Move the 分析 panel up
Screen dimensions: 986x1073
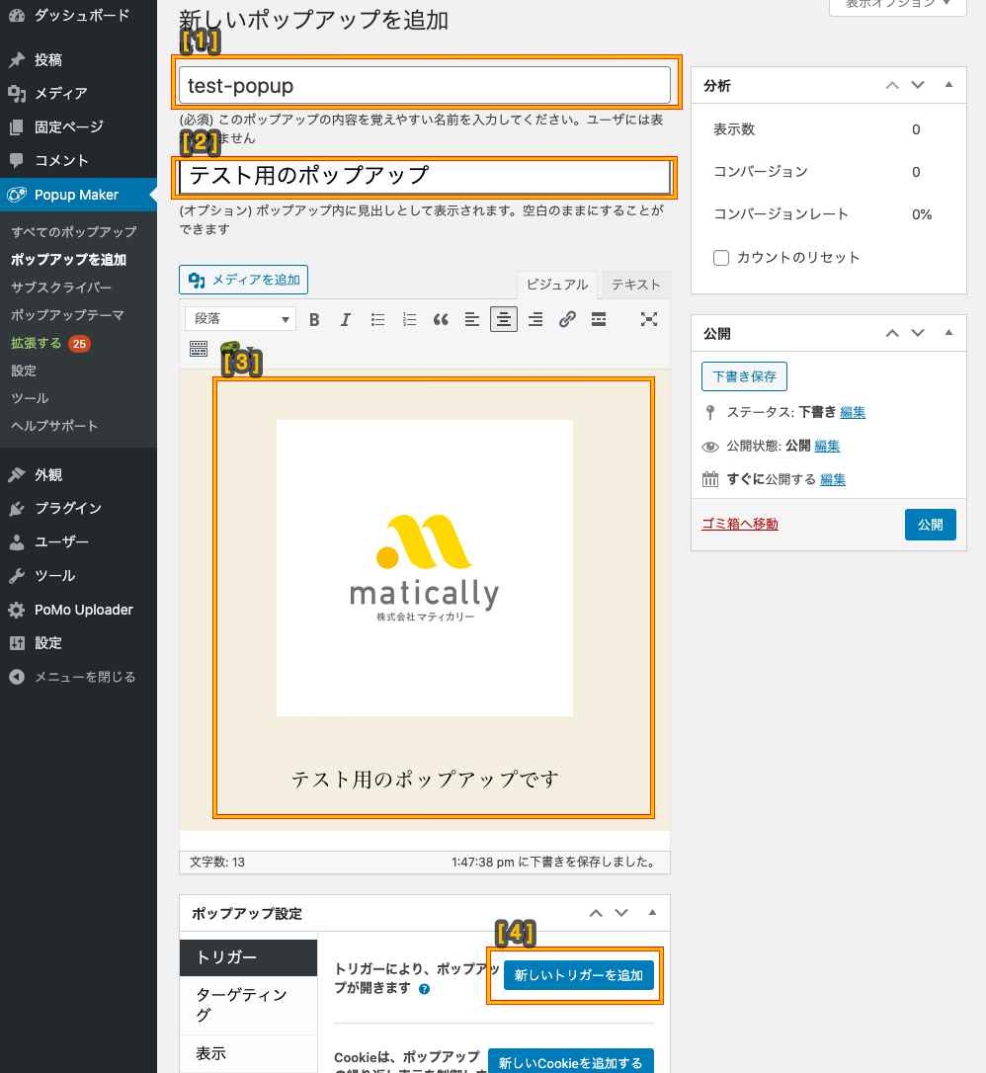pyautogui.click(x=892, y=85)
